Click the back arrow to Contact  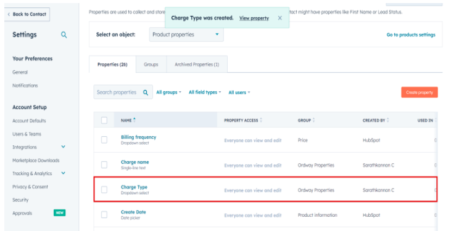9,14
